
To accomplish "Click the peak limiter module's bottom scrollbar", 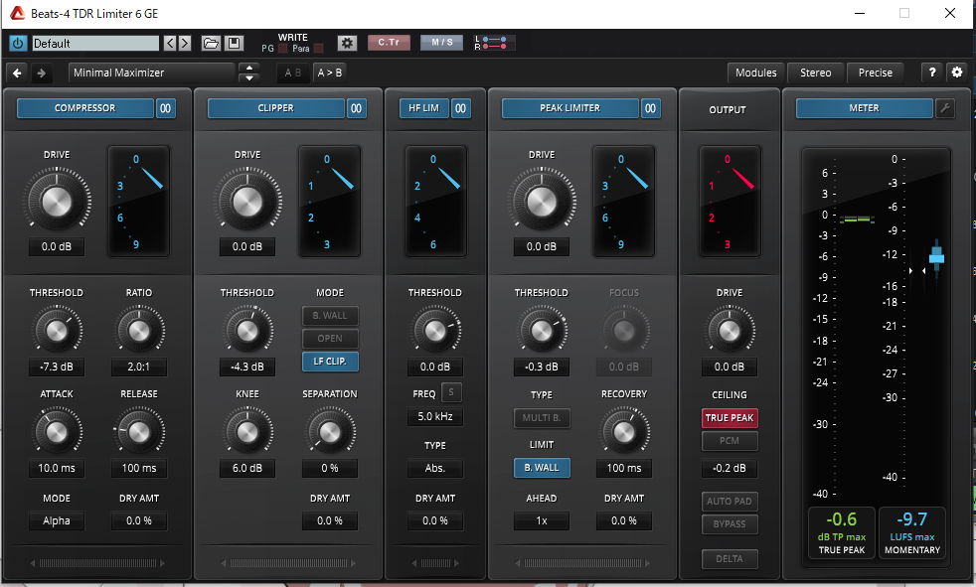I will tap(582, 563).
